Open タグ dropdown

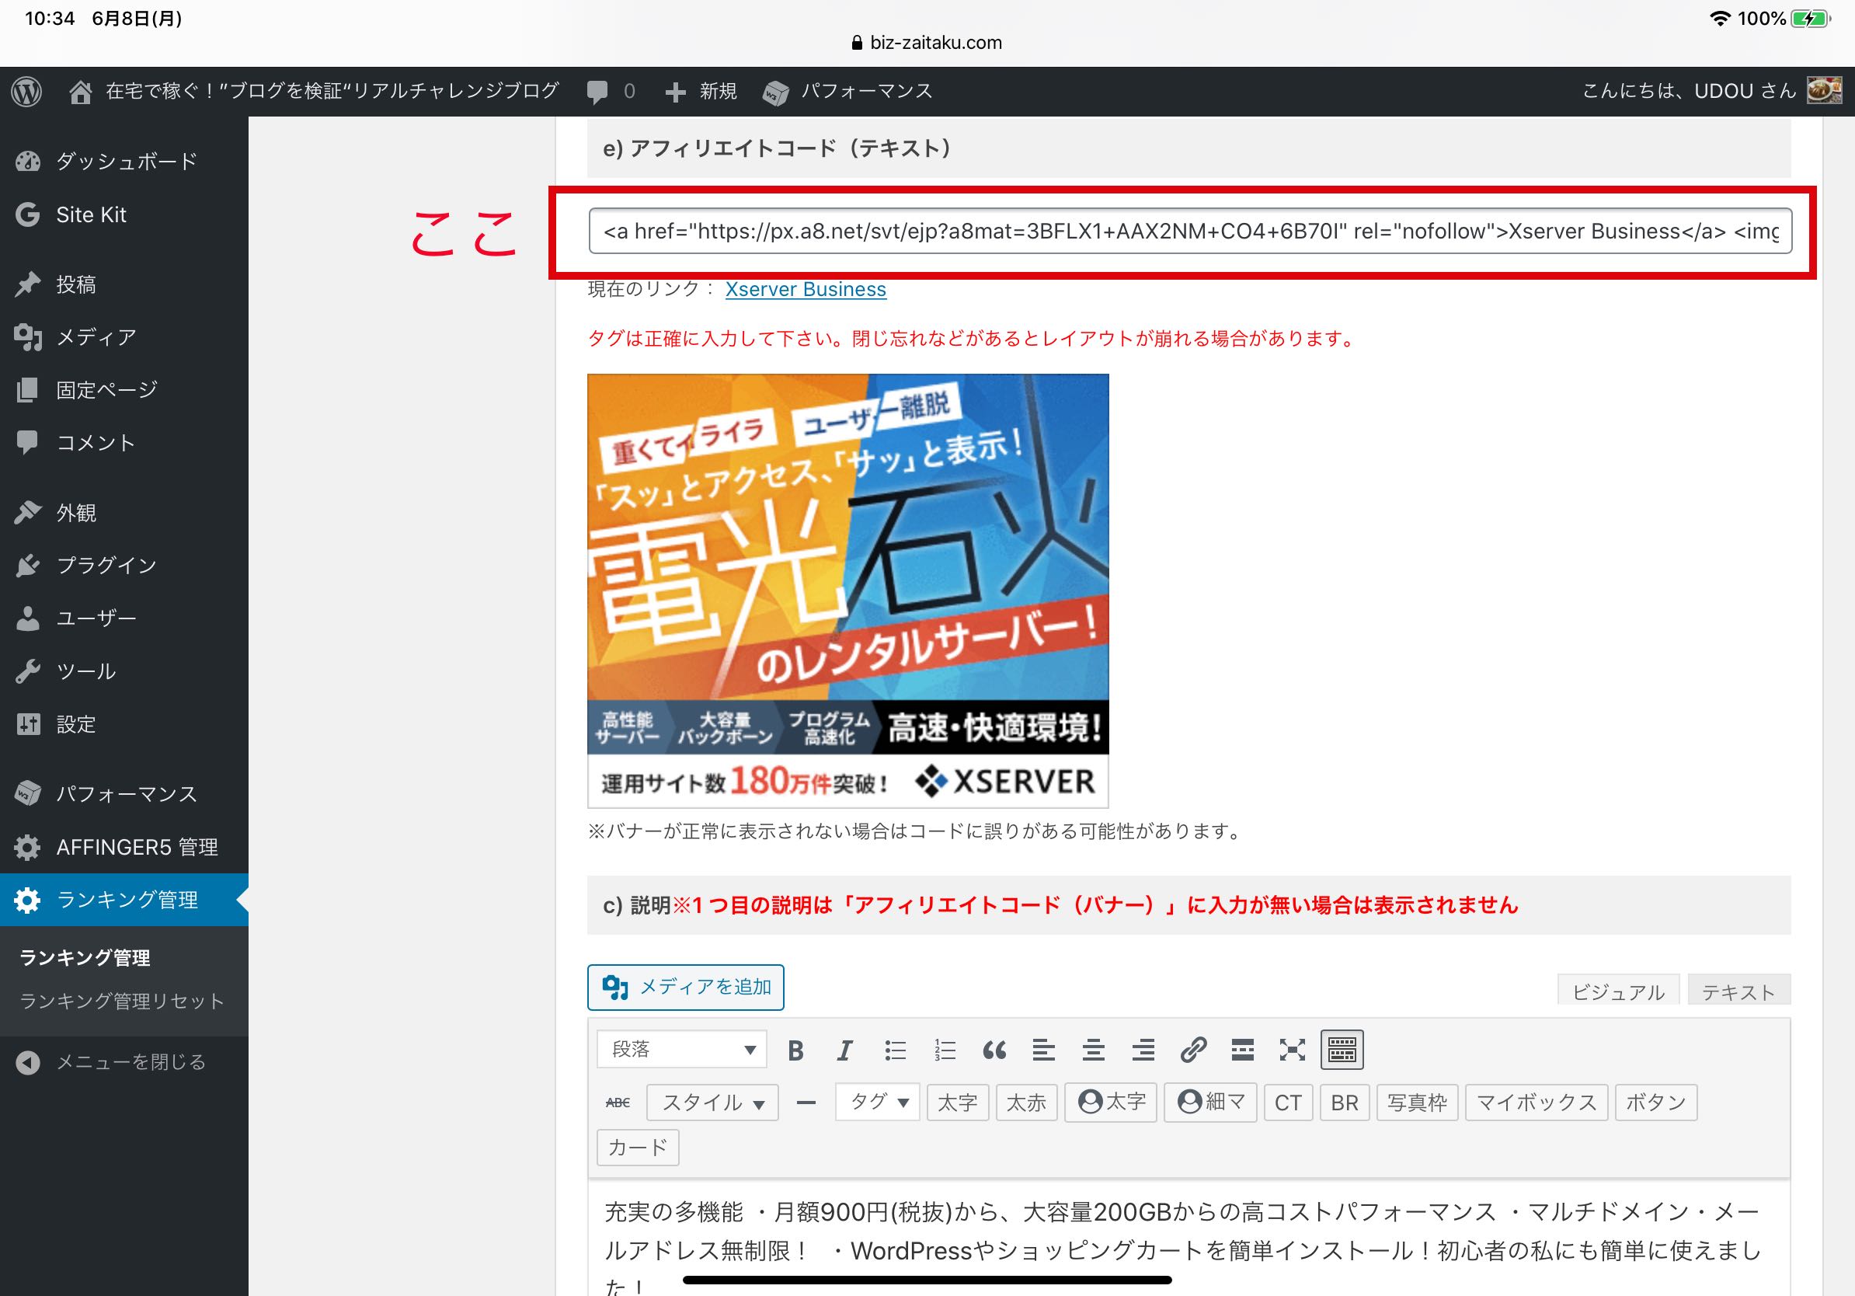(x=879, y=1102)
